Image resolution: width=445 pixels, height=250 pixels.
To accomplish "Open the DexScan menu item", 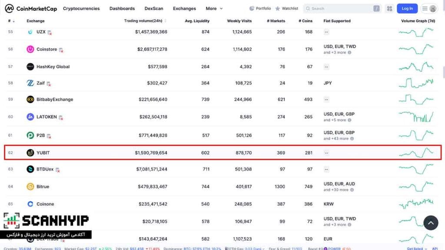I will pos(154,9).
